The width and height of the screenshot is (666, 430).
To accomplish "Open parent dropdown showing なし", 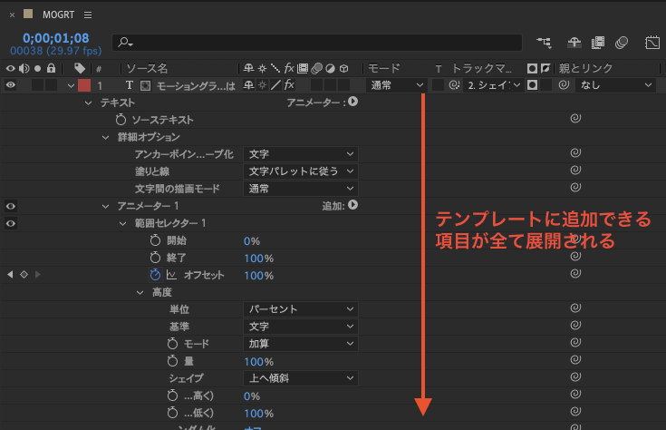I will coord(615,85).
